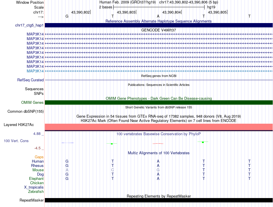Open Repeating Elements by RepeatMasker title
Screen dimensions: 273x207
[159, 196]
